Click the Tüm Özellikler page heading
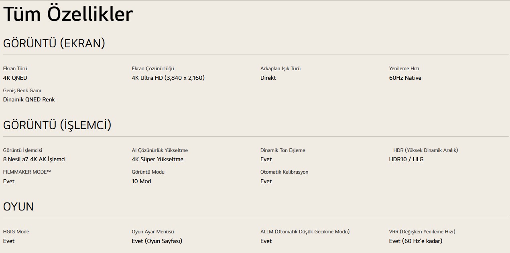The width and height of the screenshot is (510, 253). pos(68,15)
